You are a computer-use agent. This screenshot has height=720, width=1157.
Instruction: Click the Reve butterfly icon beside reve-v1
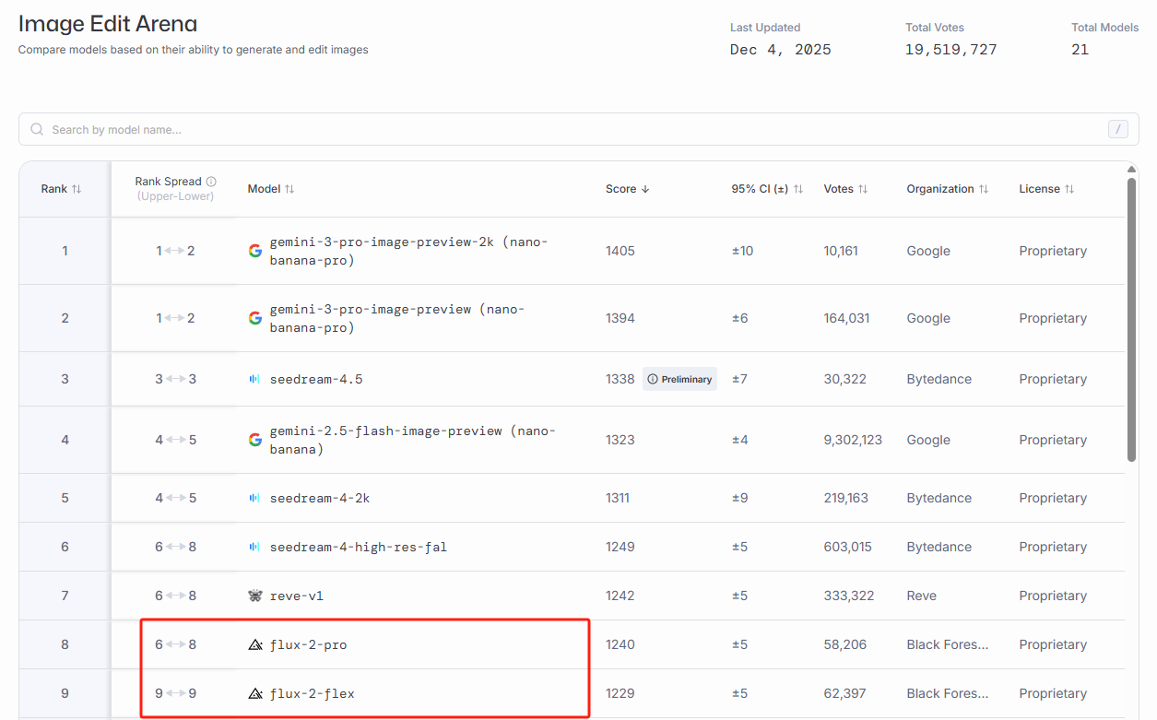[255, 596]
